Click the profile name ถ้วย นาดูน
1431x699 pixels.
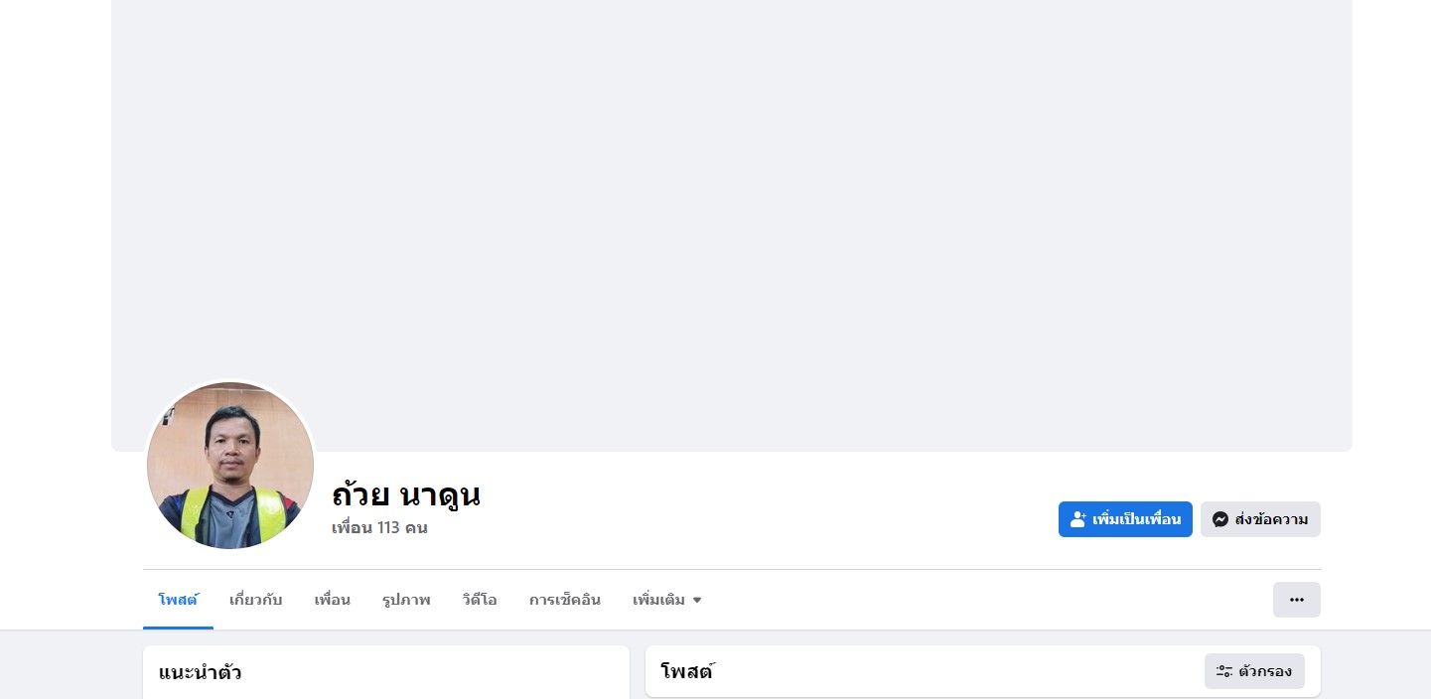click(405, 493)
